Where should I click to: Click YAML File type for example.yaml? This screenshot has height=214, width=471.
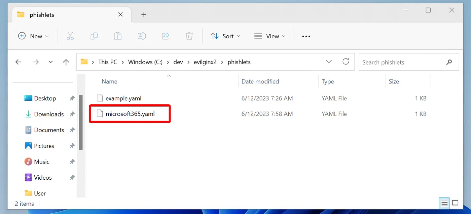334,98
